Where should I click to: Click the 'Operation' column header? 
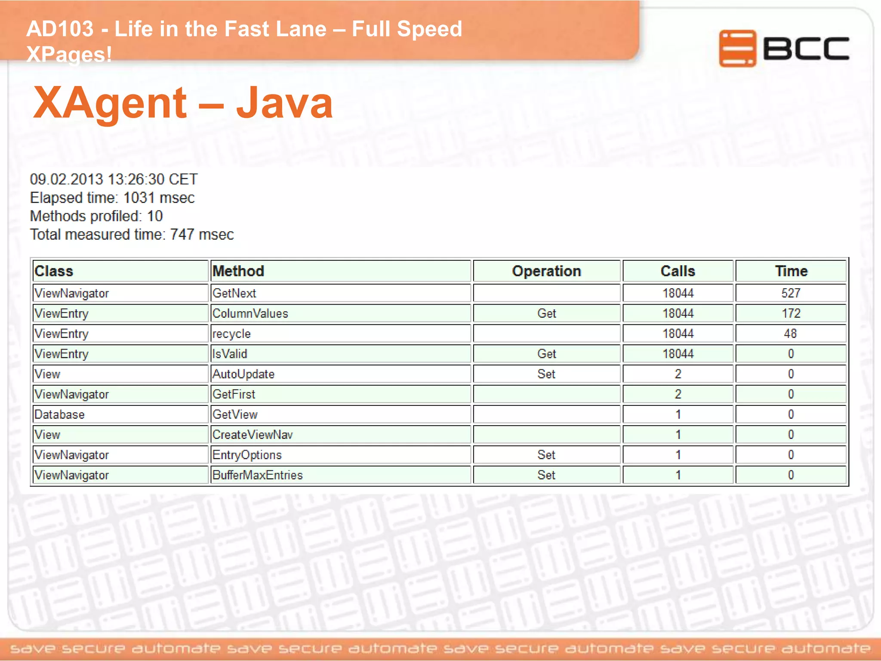pos(546,271)
